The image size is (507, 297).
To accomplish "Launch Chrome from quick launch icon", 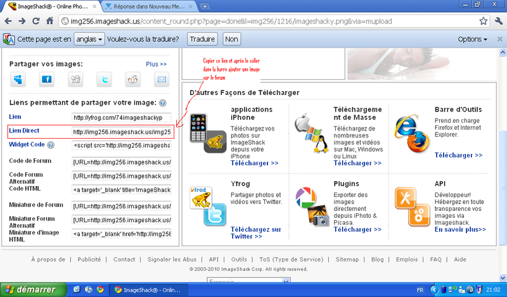I will pyautogui.click(x=100, y=289).
